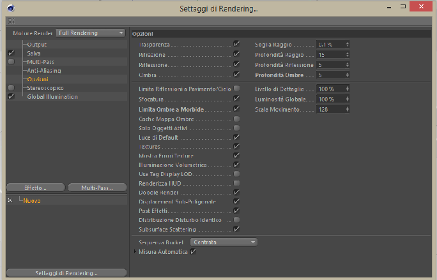This screenshot has height=280, width=437.
Task: Expand the Misura Automatica disclosure arrow
Action: pos(135,252)
